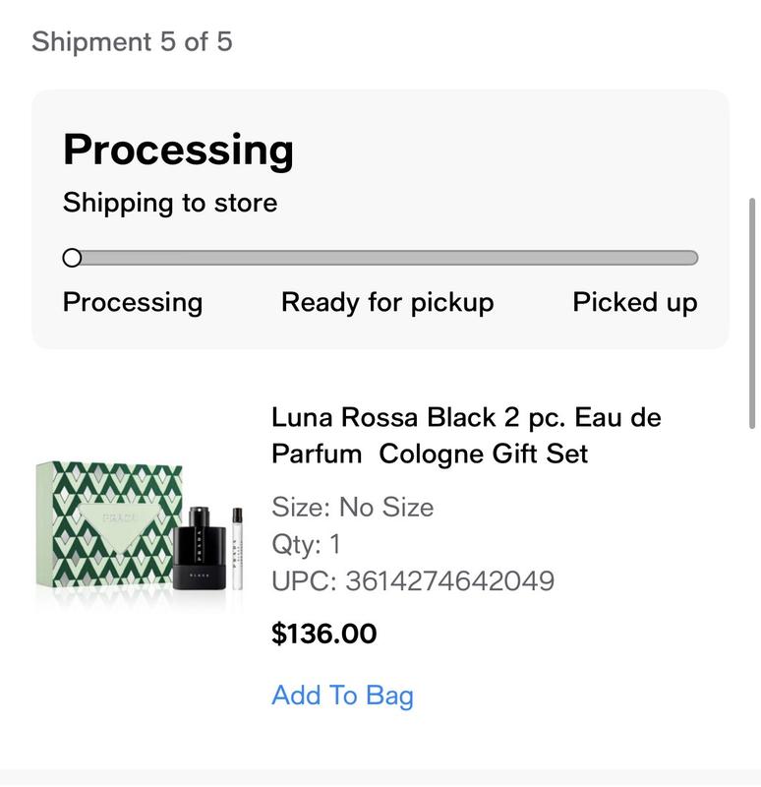Screen dimensions: 761x787
Task: Click the bold Processing status heading
Action: [178, 150]
